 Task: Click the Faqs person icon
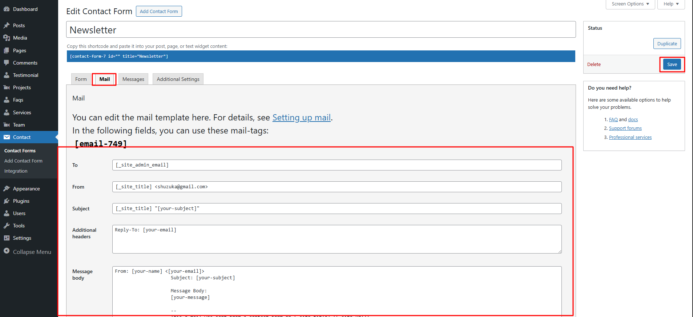tap(7, 100)
